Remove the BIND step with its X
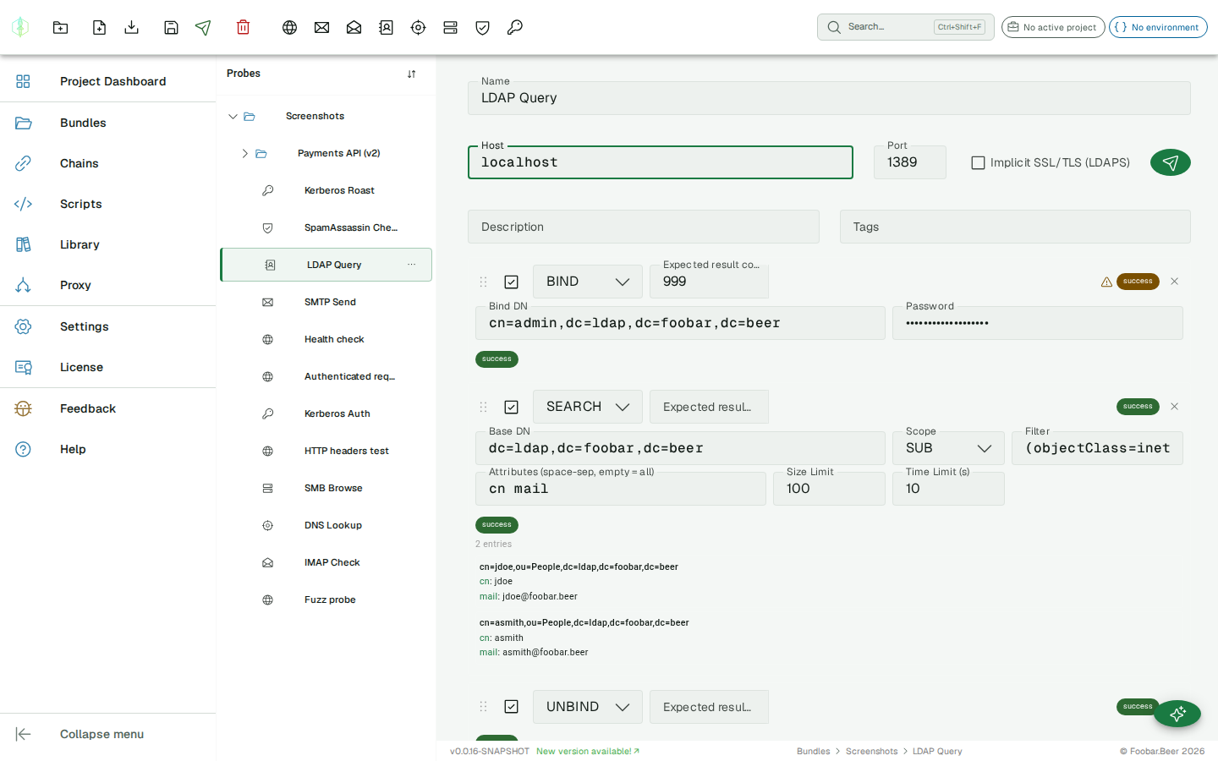The height and width of the screenshot is (761, 1218). [1174, 281]
